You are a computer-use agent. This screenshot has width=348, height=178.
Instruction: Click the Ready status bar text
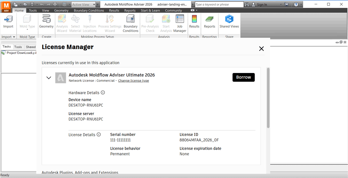tap(5, 175)
